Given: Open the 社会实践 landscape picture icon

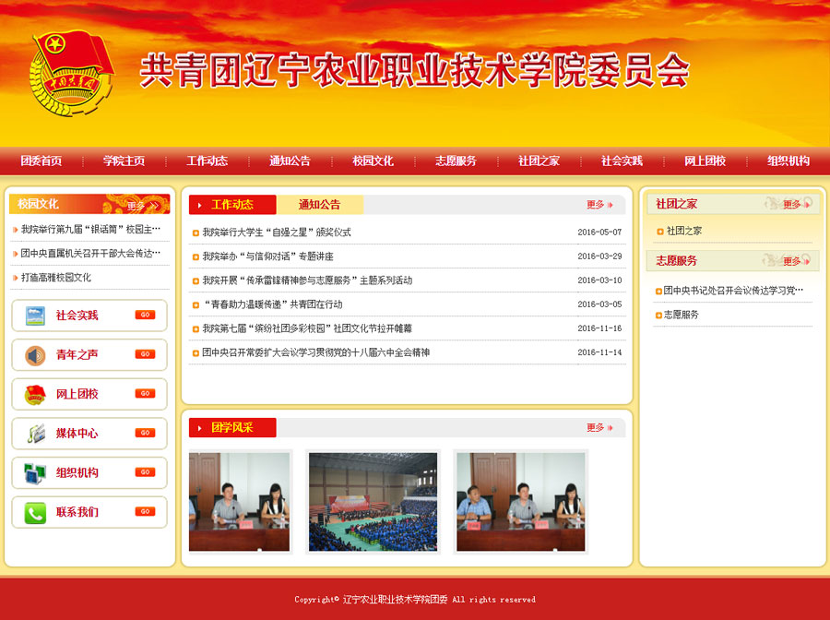Looking at the screenshot, I should (35, 316).
